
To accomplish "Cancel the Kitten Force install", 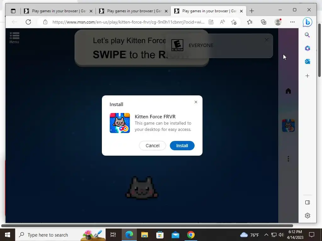I will coord(153,146).
